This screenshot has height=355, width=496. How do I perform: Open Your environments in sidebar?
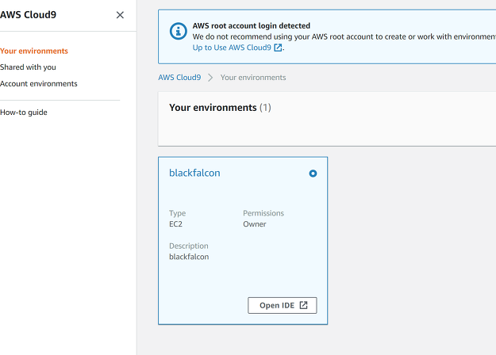point(34,51)
